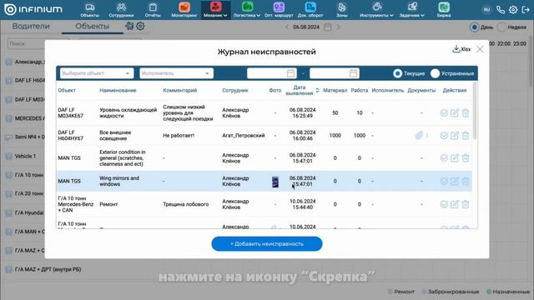
Task: Open settings gear in top header
Action: coord(513,9)
